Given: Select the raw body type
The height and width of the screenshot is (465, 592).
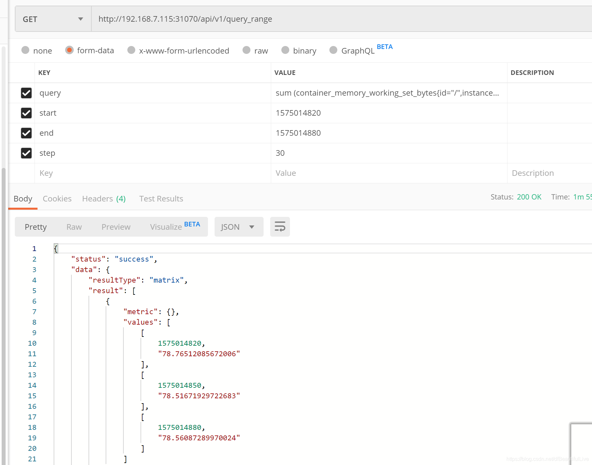Looking at the screenshot, I should pos(246,50).
